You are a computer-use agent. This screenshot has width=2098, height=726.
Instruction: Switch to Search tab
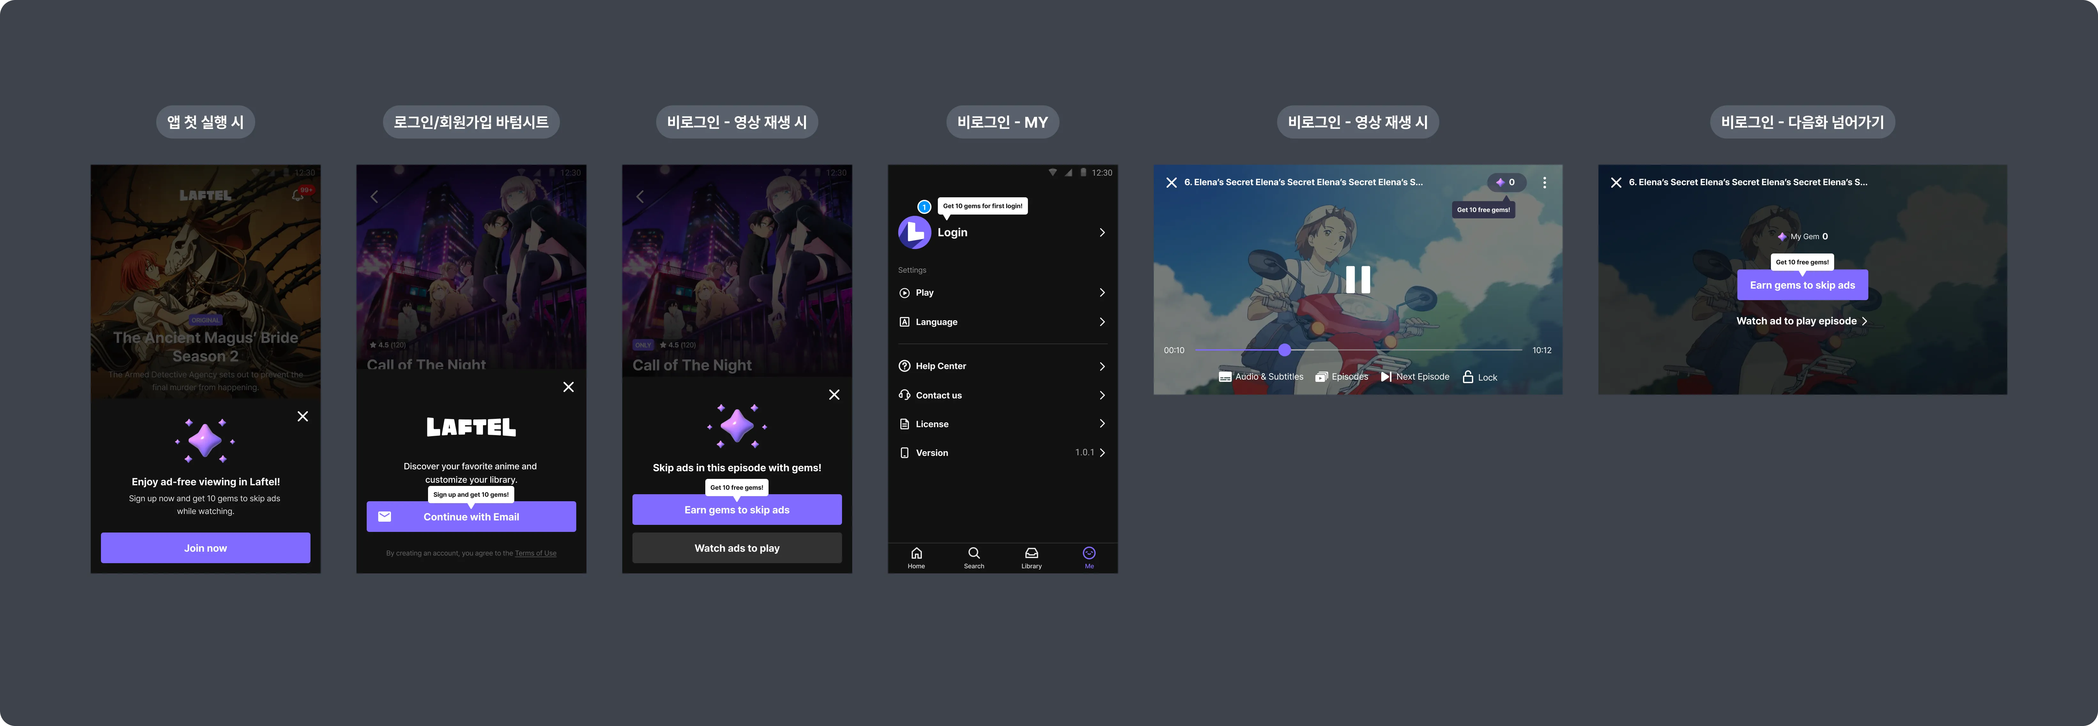974,558
